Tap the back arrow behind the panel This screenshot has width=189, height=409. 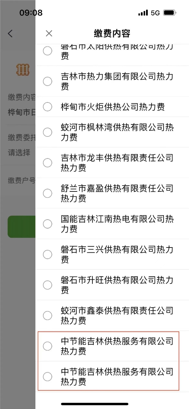pos(10,33)
